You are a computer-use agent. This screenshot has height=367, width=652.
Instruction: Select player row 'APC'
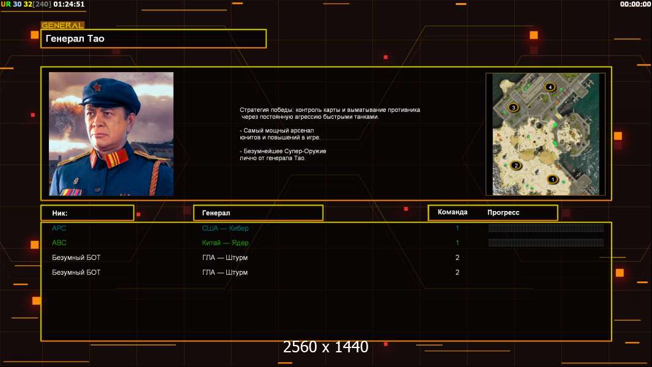326,228
